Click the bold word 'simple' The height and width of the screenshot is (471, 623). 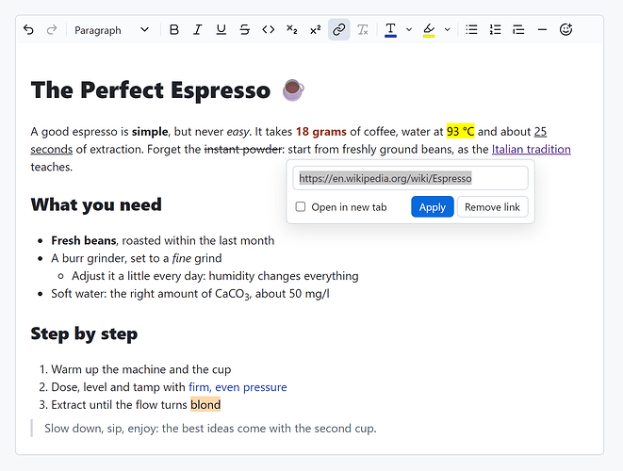click(150, 132)
